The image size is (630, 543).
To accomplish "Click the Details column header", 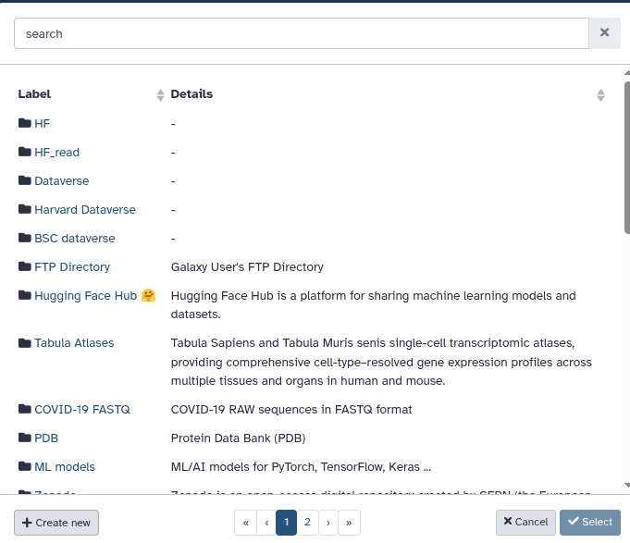I will (191, 94).
